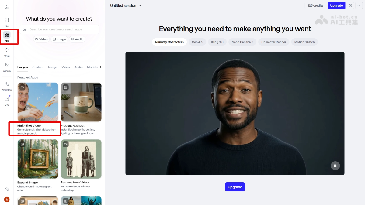The width and height of the screenshot is (365, 205).
Task: Open the Workflow sidebar icon
Action: pos(7,86)
